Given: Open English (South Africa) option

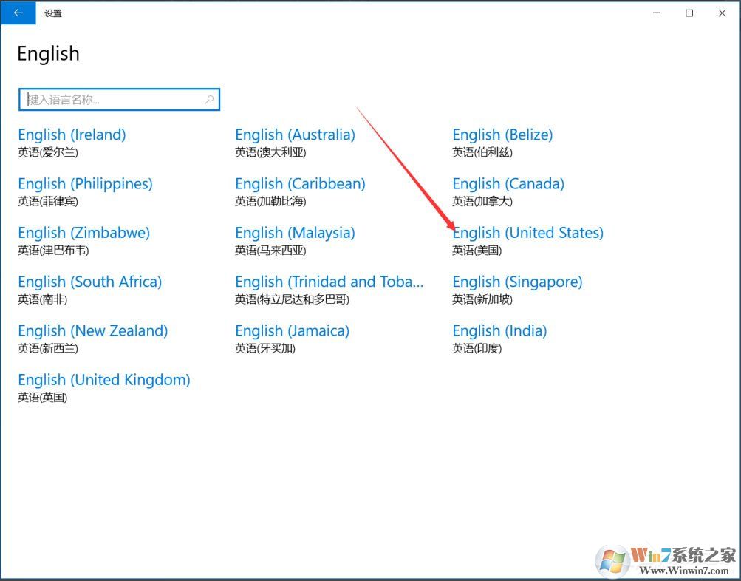Looking at the screenshot, I should coord(90,282).
